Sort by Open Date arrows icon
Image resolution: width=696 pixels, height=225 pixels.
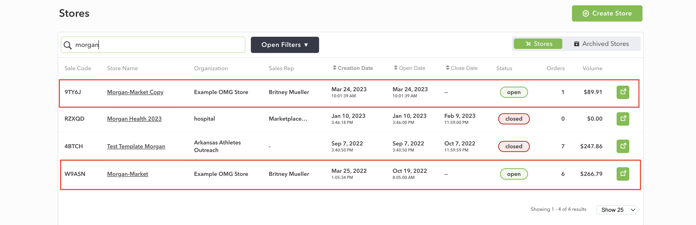(395, 68)
